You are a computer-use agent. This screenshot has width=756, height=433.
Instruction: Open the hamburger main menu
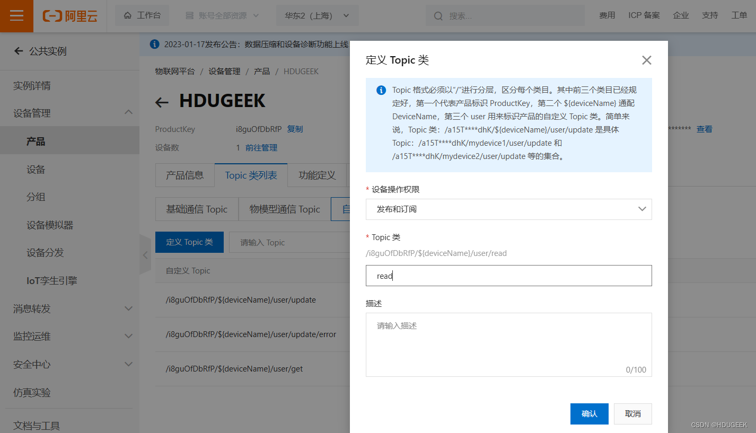pos(16,16)
